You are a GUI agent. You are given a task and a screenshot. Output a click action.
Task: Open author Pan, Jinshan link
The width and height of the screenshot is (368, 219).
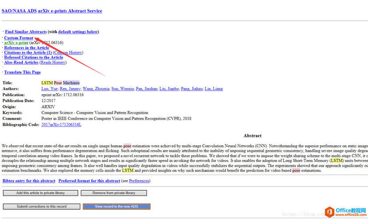click(x=146, y=89)
